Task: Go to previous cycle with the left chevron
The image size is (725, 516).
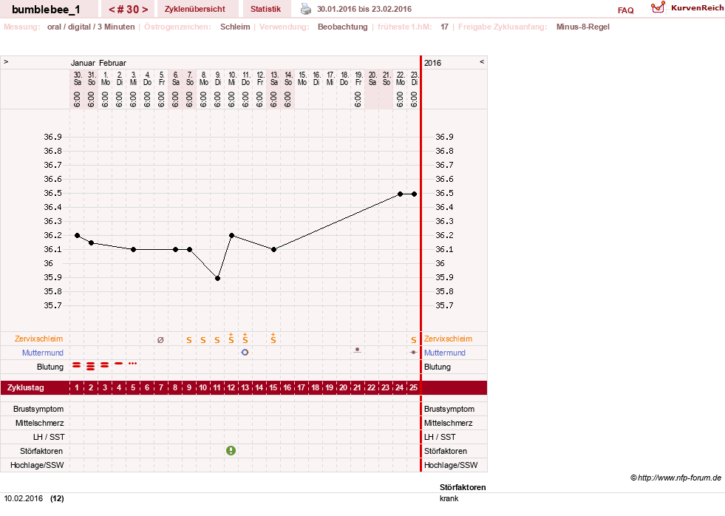Action: click(112, 10)
